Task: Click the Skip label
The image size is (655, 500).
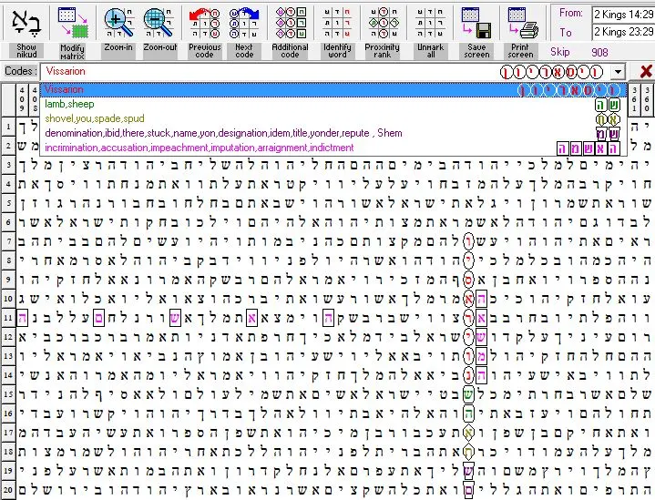Action: pos(559,52)
